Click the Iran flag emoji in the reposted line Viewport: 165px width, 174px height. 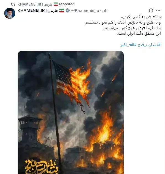56,4
